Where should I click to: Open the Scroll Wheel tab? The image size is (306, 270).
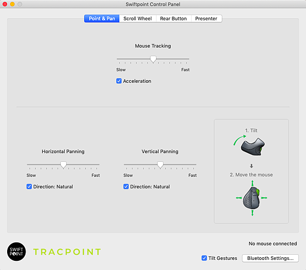[x=138, y=18]
